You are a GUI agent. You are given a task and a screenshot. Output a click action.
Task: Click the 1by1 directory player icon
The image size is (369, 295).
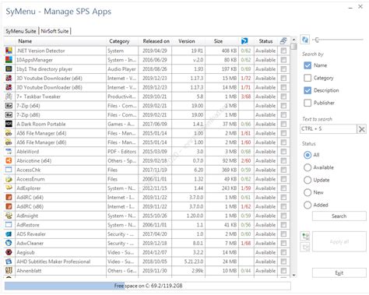[x=9, y=68]
